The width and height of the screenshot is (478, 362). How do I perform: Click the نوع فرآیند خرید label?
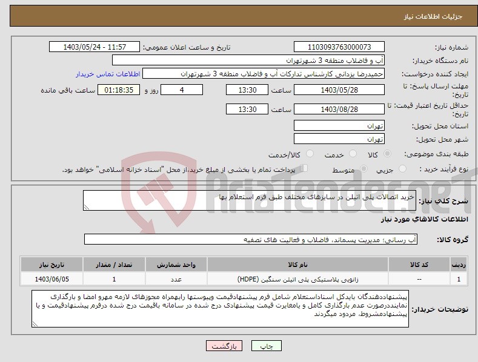(x=443, y=169)
